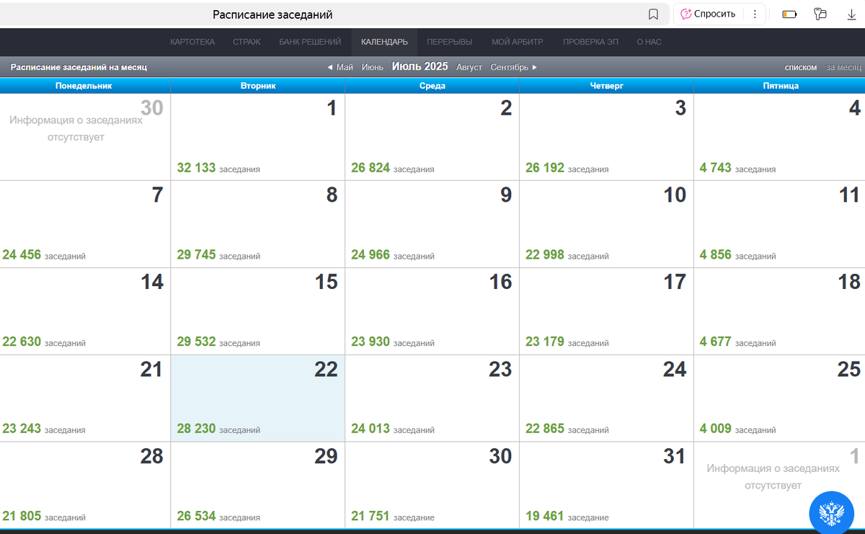Open the browser extensions icon

pos(820,14)
